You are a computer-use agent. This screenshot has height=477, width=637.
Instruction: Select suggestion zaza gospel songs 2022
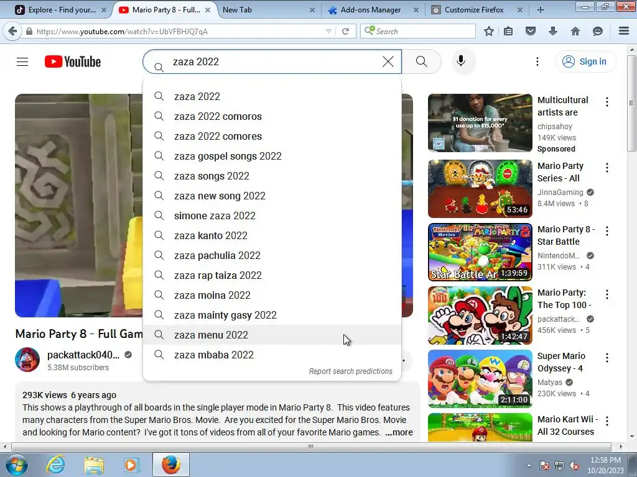(x=272, y=156)
